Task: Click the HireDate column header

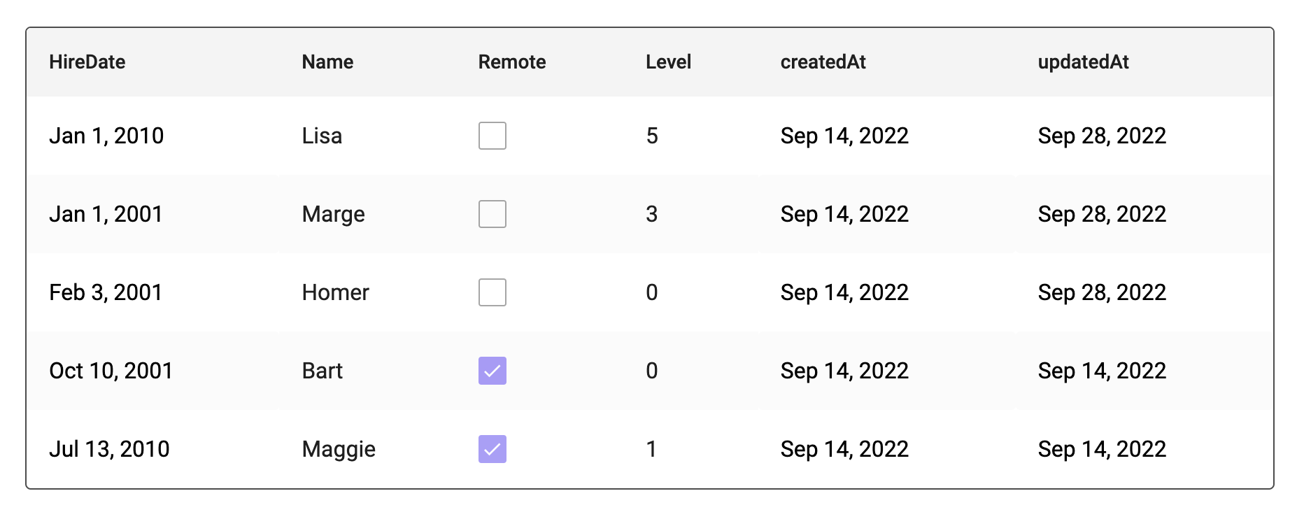Action: [x=87, y=62]
